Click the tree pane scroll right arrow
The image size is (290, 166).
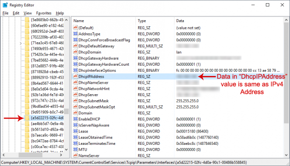click(x=61, y=155)
